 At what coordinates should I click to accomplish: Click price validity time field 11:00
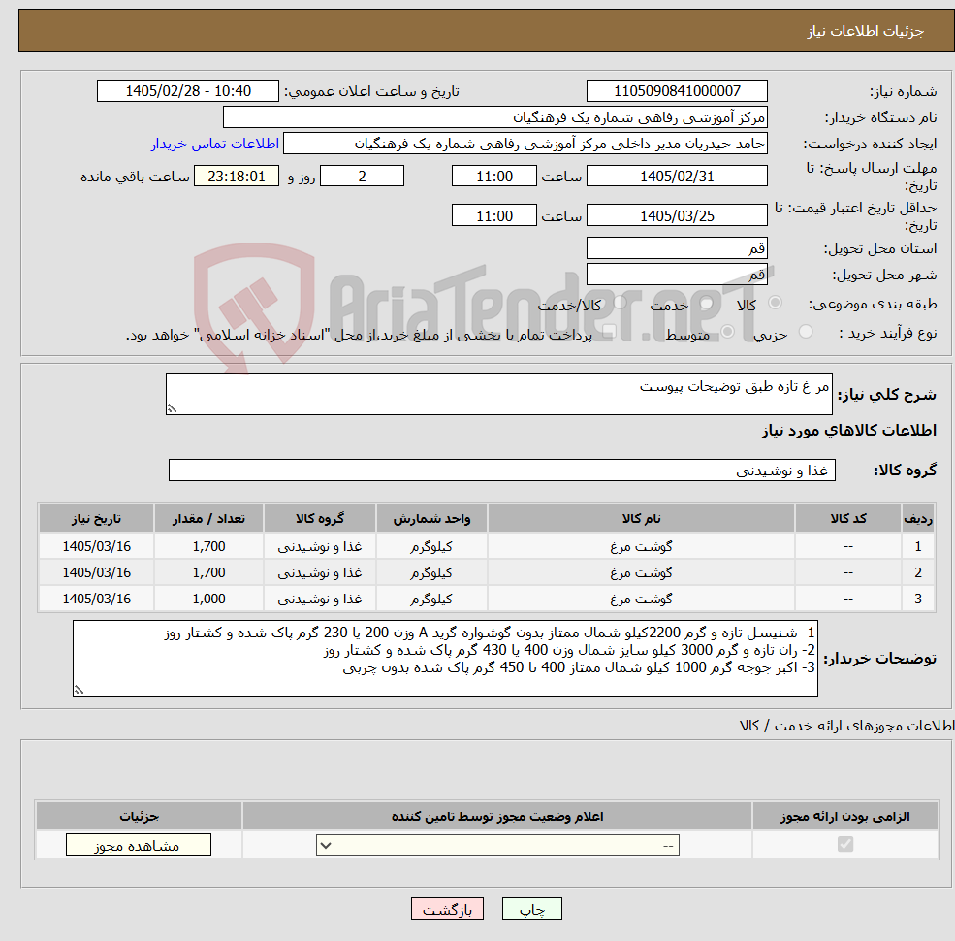coord(493,215)
